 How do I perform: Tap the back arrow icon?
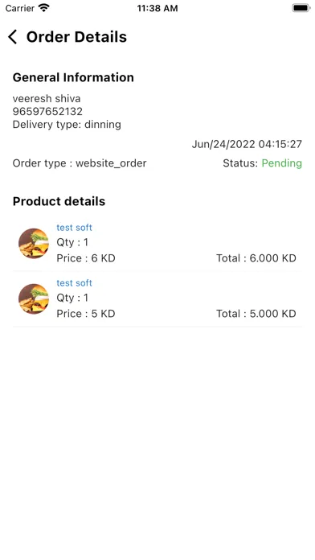13,37
